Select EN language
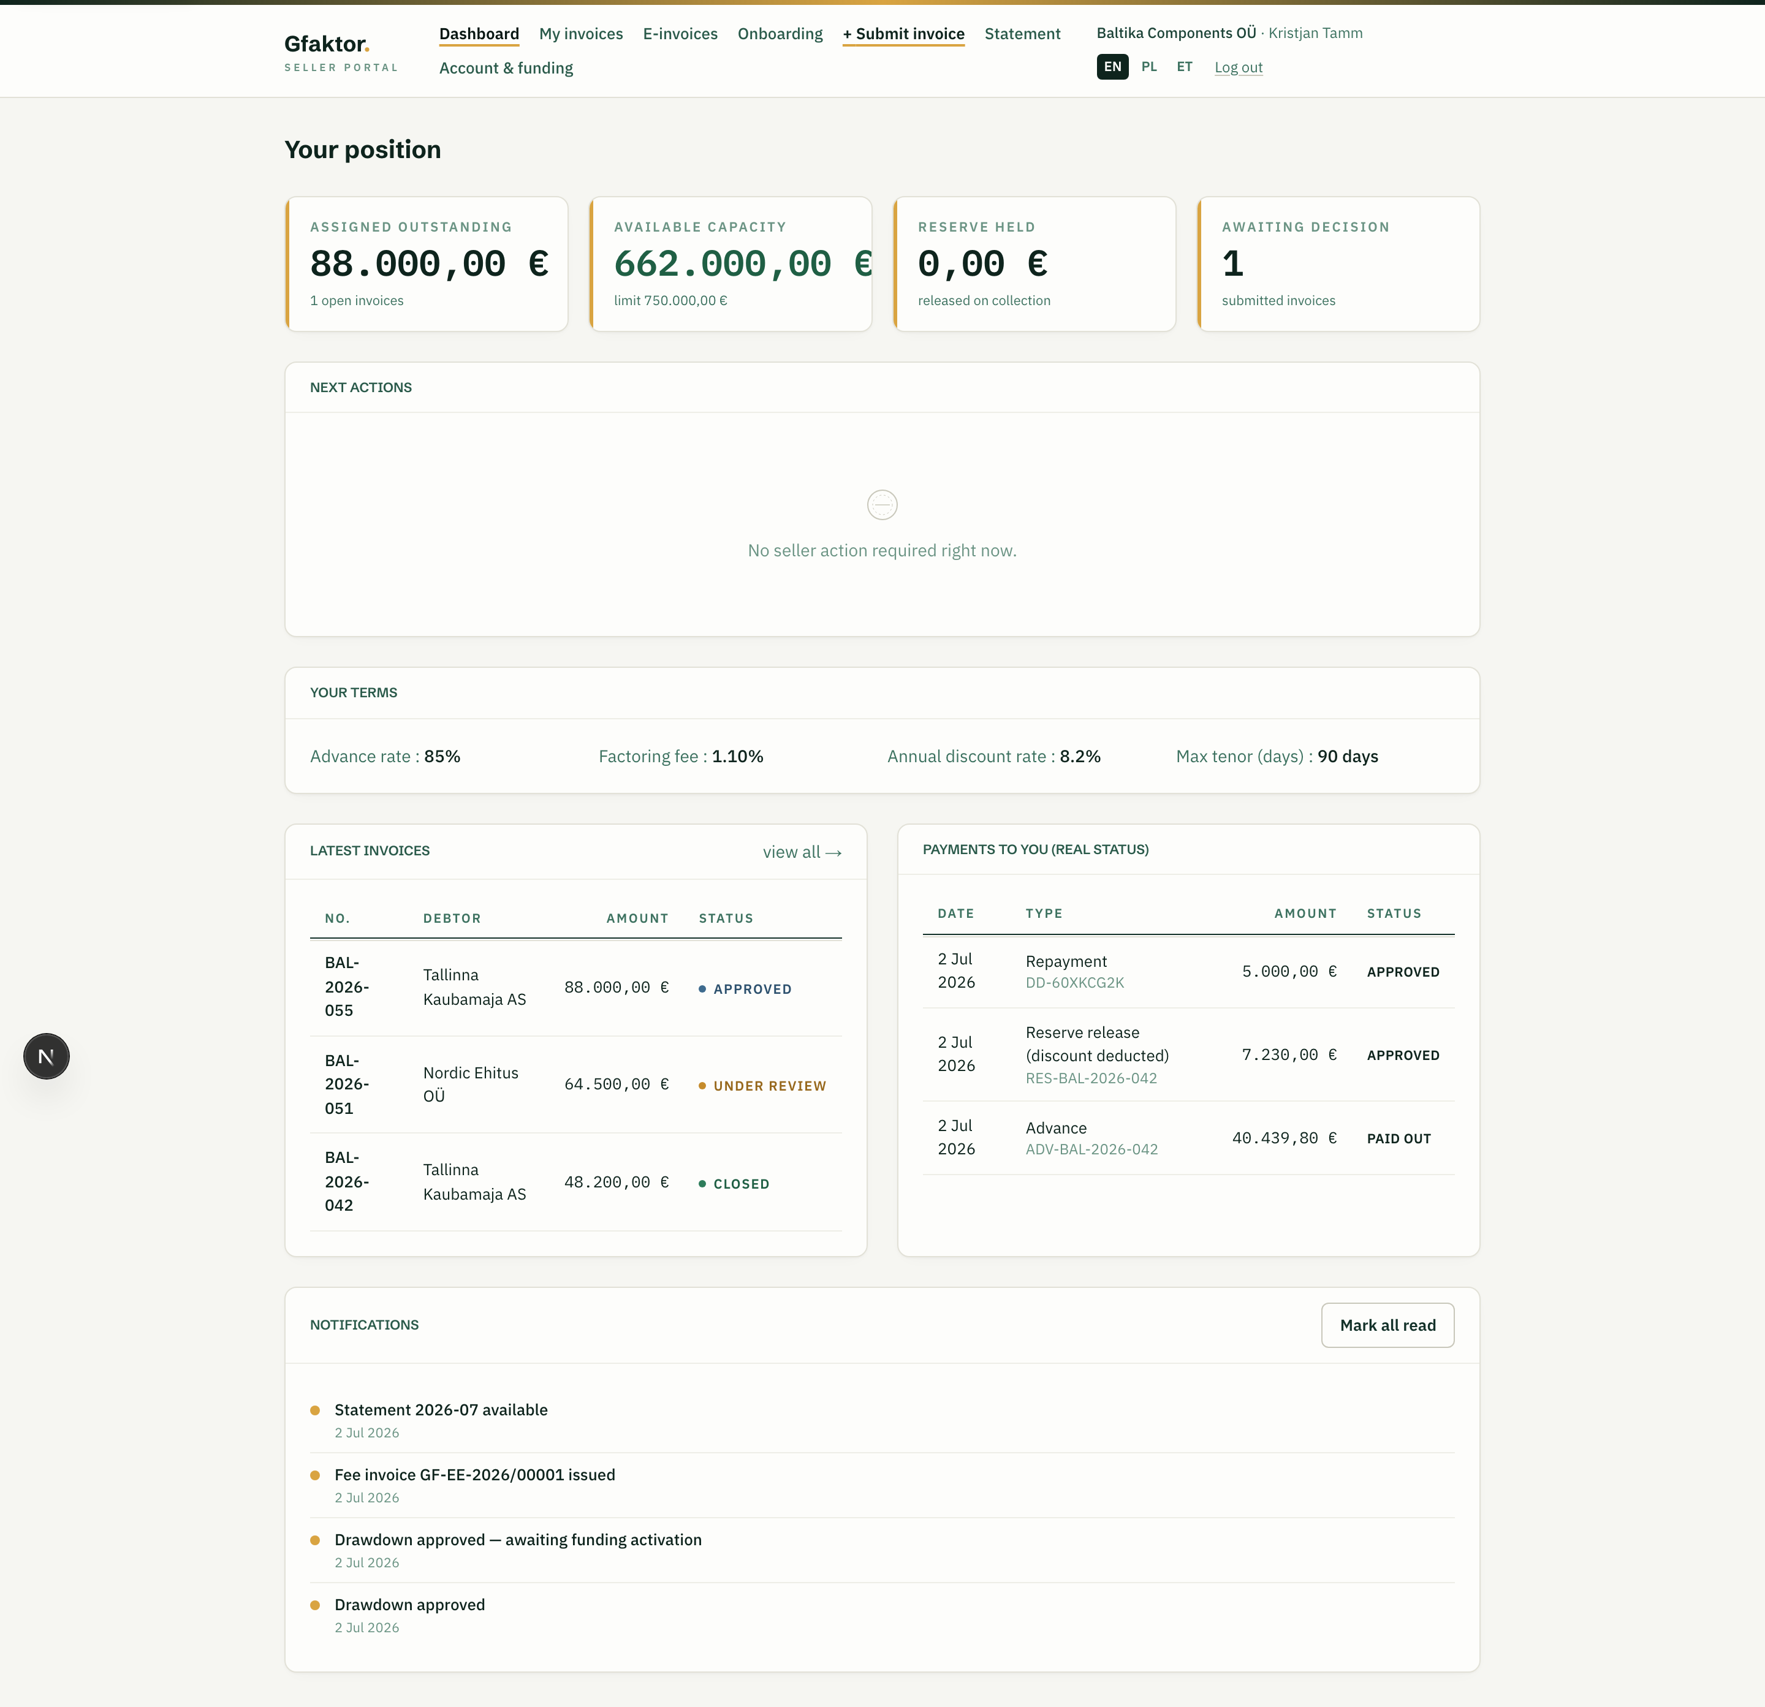1765x1707 pixels. point(1112,67)
